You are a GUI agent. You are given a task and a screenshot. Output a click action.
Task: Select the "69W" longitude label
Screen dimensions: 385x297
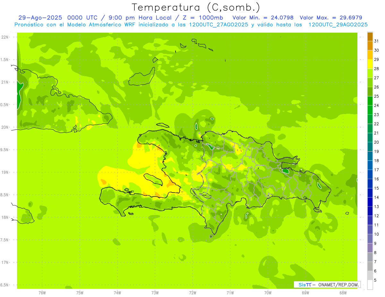click(305, 293)
